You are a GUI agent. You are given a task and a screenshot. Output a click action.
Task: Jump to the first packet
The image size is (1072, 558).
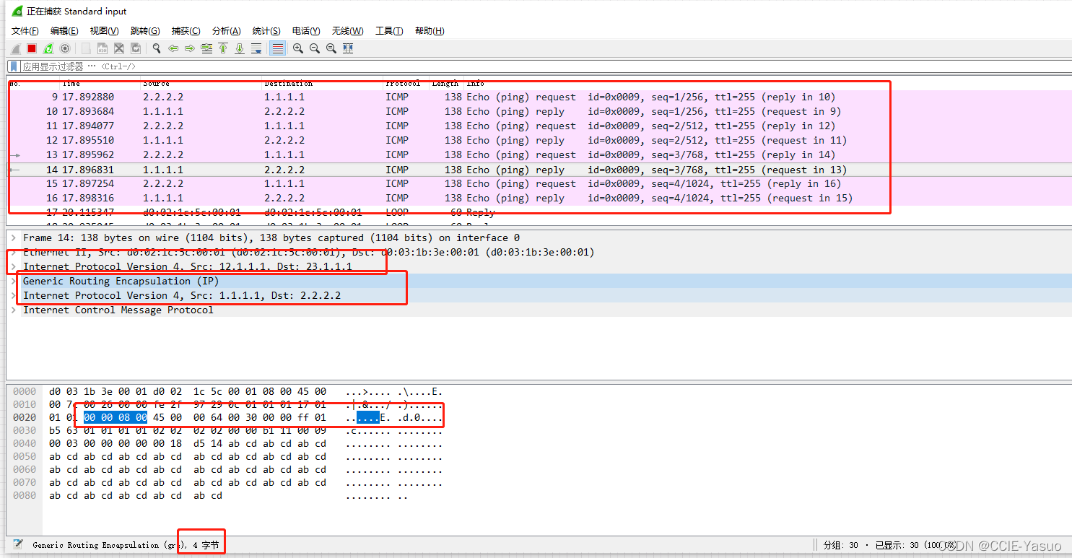click(x=223, y=48)
